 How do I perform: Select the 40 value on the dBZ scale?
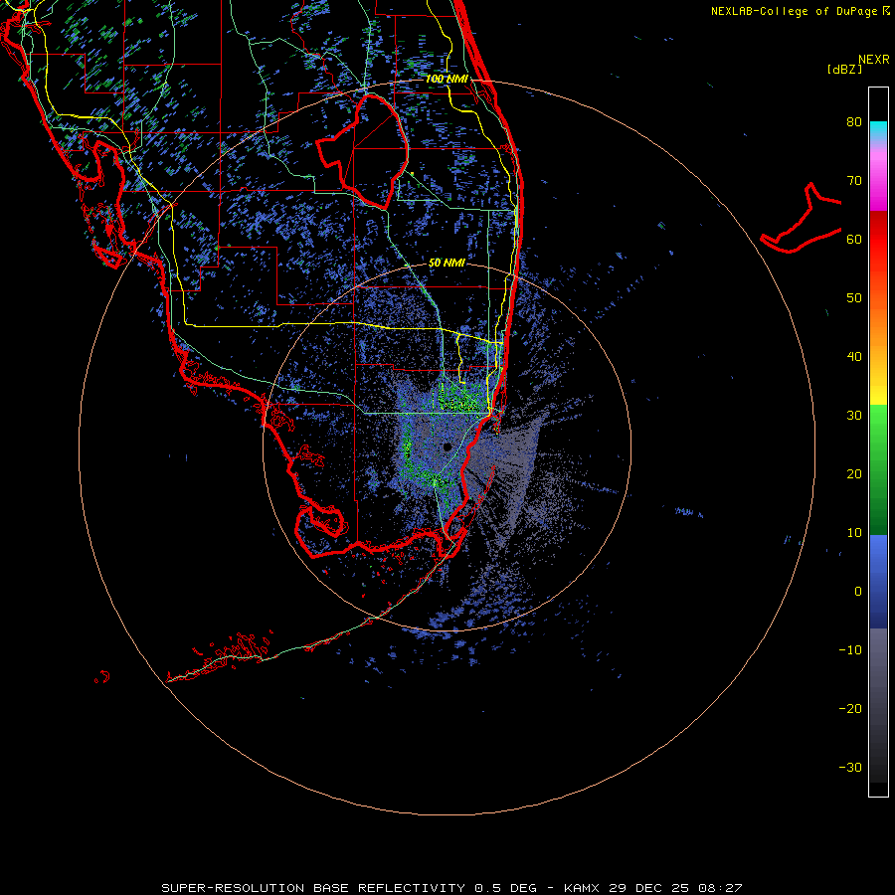coord(854,357)
